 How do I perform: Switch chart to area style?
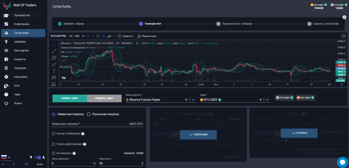109,36
